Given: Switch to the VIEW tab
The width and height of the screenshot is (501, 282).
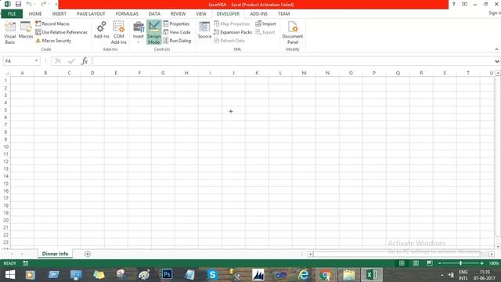Looking at the screenshot, I should (201, 14).
